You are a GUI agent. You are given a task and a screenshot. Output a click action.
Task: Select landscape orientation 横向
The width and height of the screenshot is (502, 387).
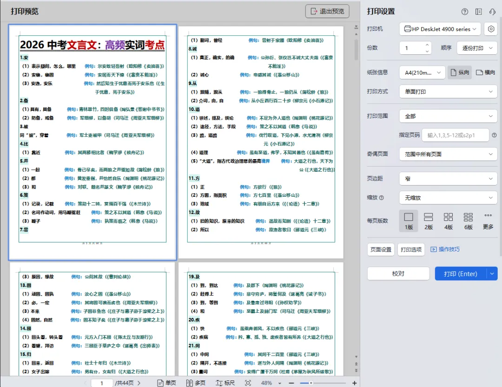click(x=485, y=72)
